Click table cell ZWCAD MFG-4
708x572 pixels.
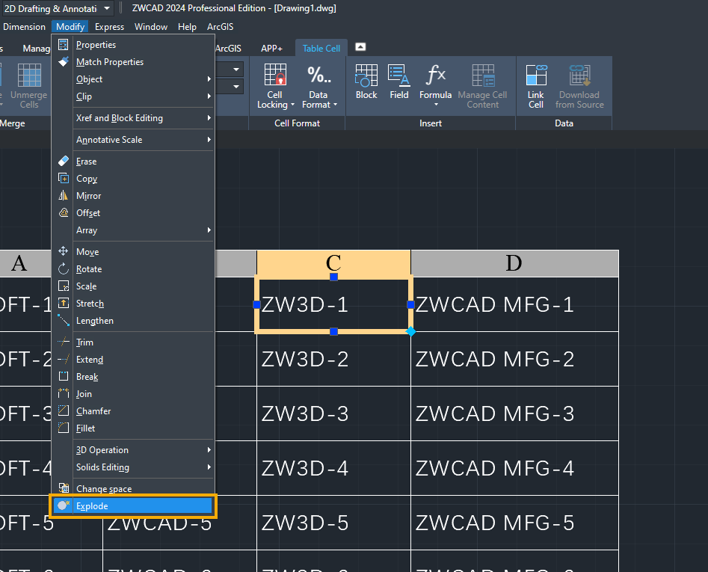point(515,468)
